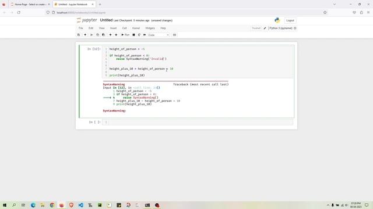Image resolution: width=373 pixels, height=209 pixels.
Task: Click the browser back arrow
Action: pos(4,12)
